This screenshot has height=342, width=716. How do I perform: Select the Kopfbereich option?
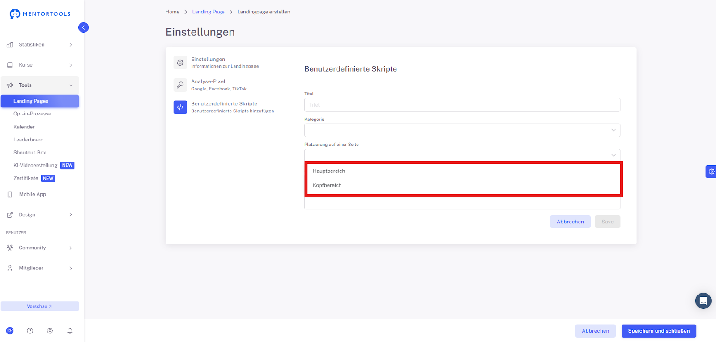point(463,185)
